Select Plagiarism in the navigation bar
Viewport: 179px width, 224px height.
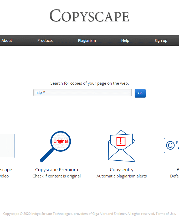tap(87, 40)
